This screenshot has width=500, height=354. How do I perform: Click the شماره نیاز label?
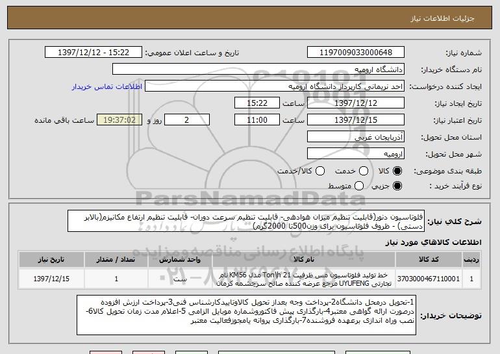(x=464, y=53)
